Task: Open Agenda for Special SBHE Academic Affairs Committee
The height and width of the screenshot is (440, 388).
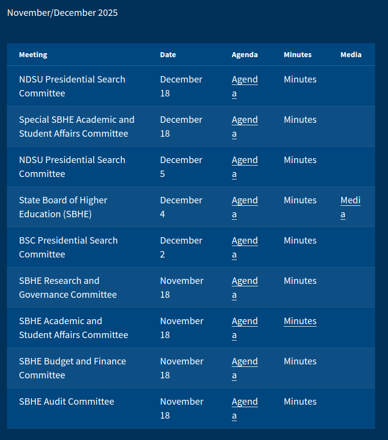Action: [244, 120]
